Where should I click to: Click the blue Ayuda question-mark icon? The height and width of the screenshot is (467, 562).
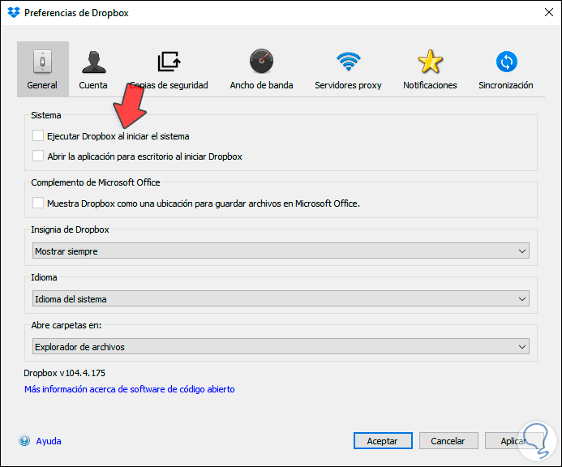24,440
